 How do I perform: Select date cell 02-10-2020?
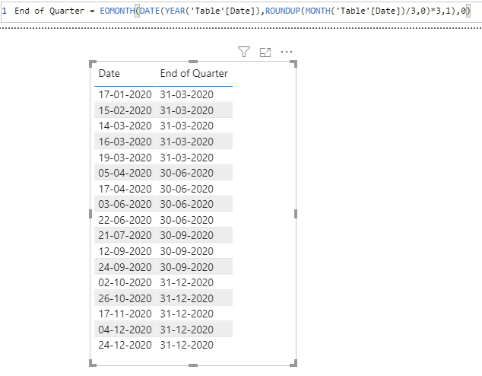pos(125,282)
